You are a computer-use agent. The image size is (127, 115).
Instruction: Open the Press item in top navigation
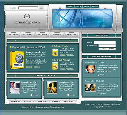[95, 7]
